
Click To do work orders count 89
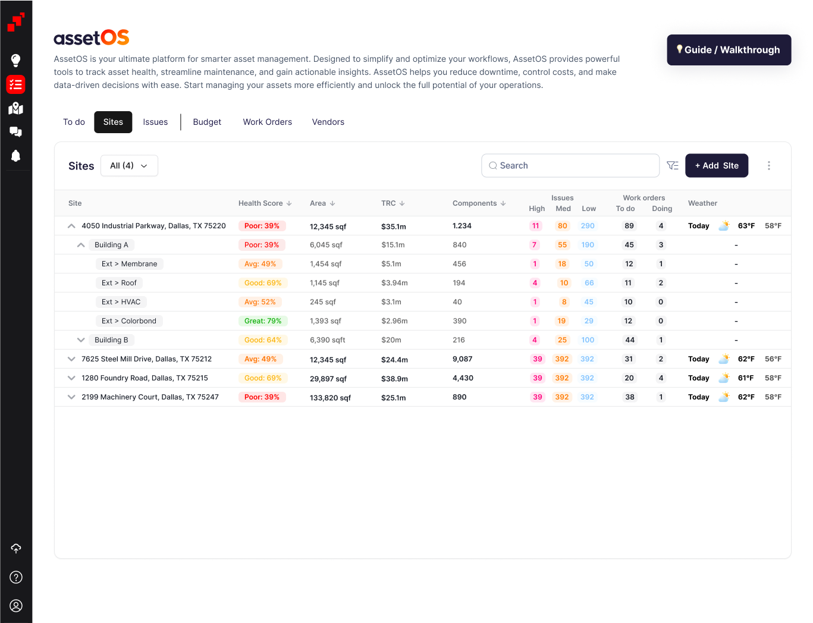(x=629, y=226)
